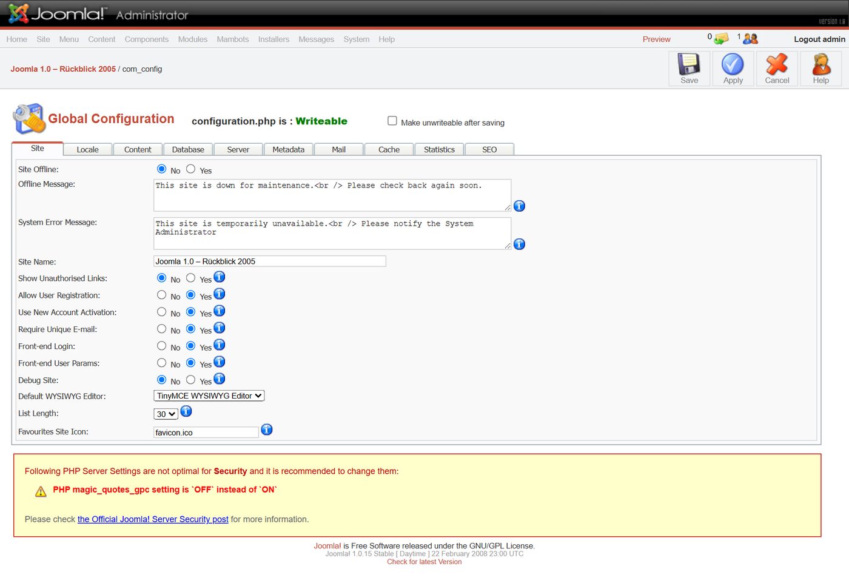
Task: Click the Preview link
Action: [x=657, y=39]
